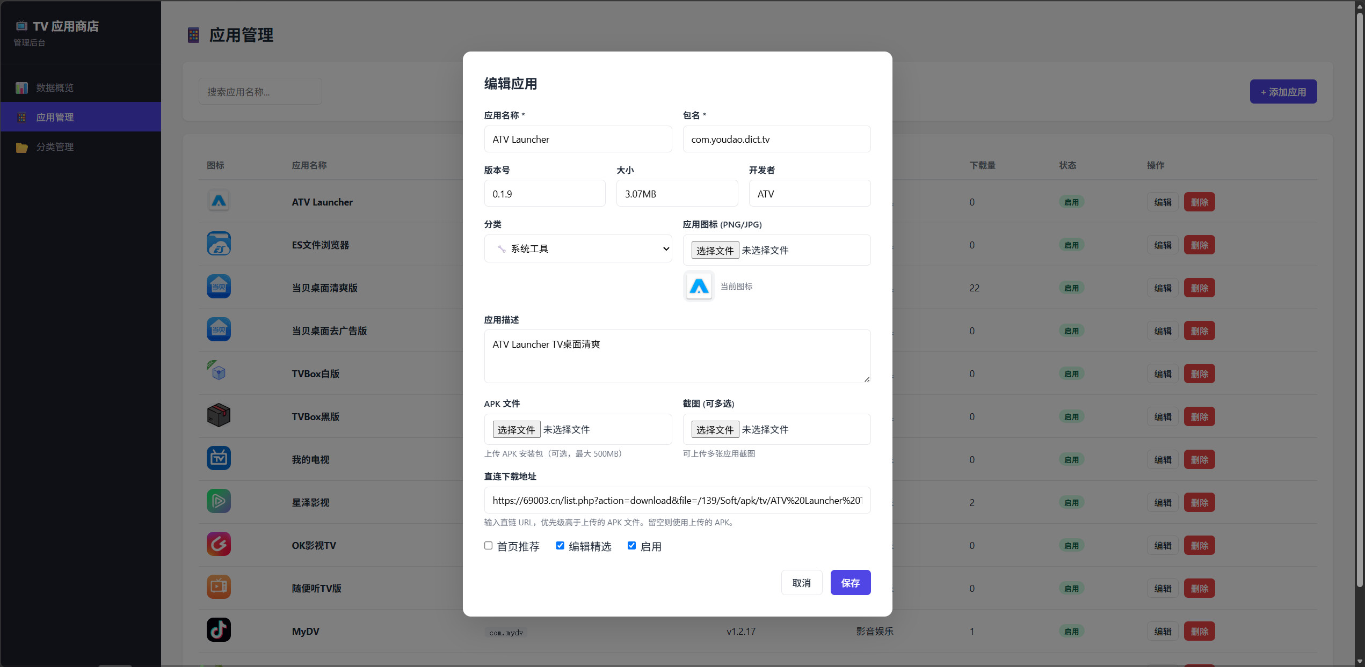Select 应用管理 in the sidebar menu
This screenshot has width=1365, height=667.
coord(81,117)
